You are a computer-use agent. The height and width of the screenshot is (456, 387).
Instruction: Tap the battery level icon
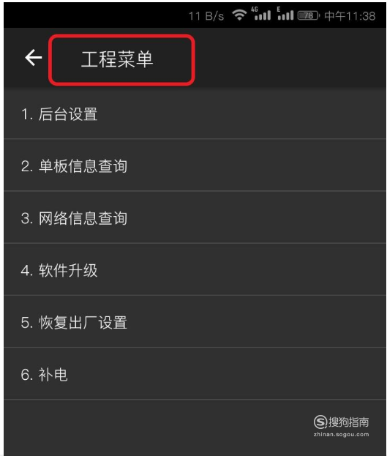(309, 15)
